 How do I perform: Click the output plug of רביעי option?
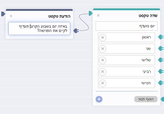click(161, 71)
